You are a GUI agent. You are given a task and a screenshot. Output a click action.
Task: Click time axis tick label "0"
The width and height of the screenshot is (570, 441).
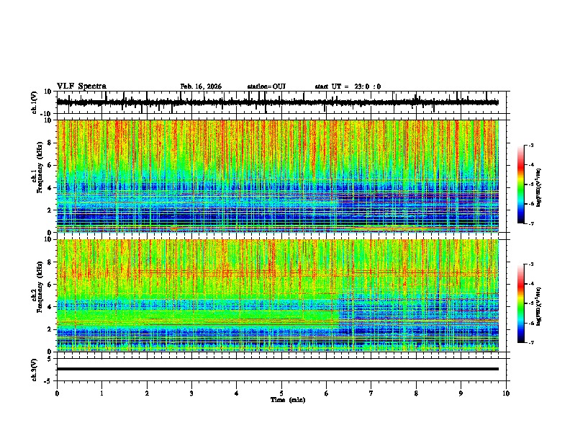pyautogui.click(x=57, y=393)
